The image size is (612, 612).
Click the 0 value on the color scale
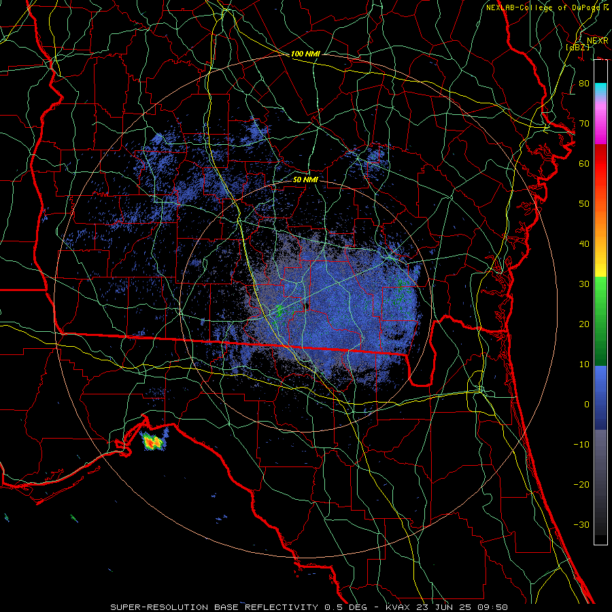pos(587,405)
